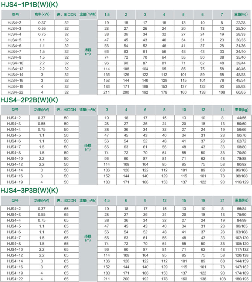Click the 10 flow column header
The height and width of the screenshot is (282, 252).
tap(184, 110)
